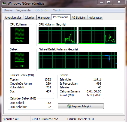Image resolution: width=127 pixels, height=122 pixels.
Task: Switch to the Ağ İletişimi tab
Action: 78,18
